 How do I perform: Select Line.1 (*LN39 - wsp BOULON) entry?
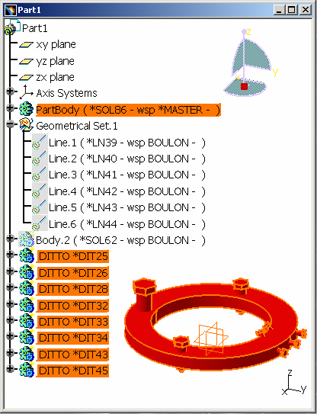pos(126,143)
